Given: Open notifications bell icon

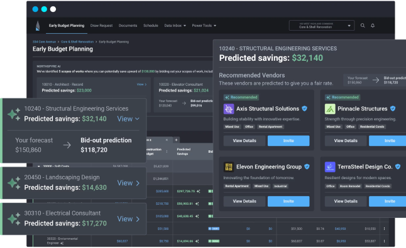Looking at the screenshot, I should pos(373,26).
